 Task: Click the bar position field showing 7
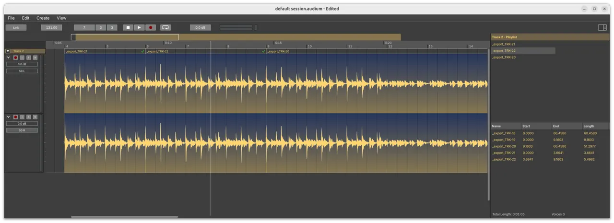(x=84, y=28)
